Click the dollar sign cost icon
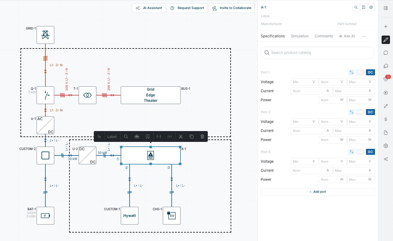 click(x=386, y=119)
